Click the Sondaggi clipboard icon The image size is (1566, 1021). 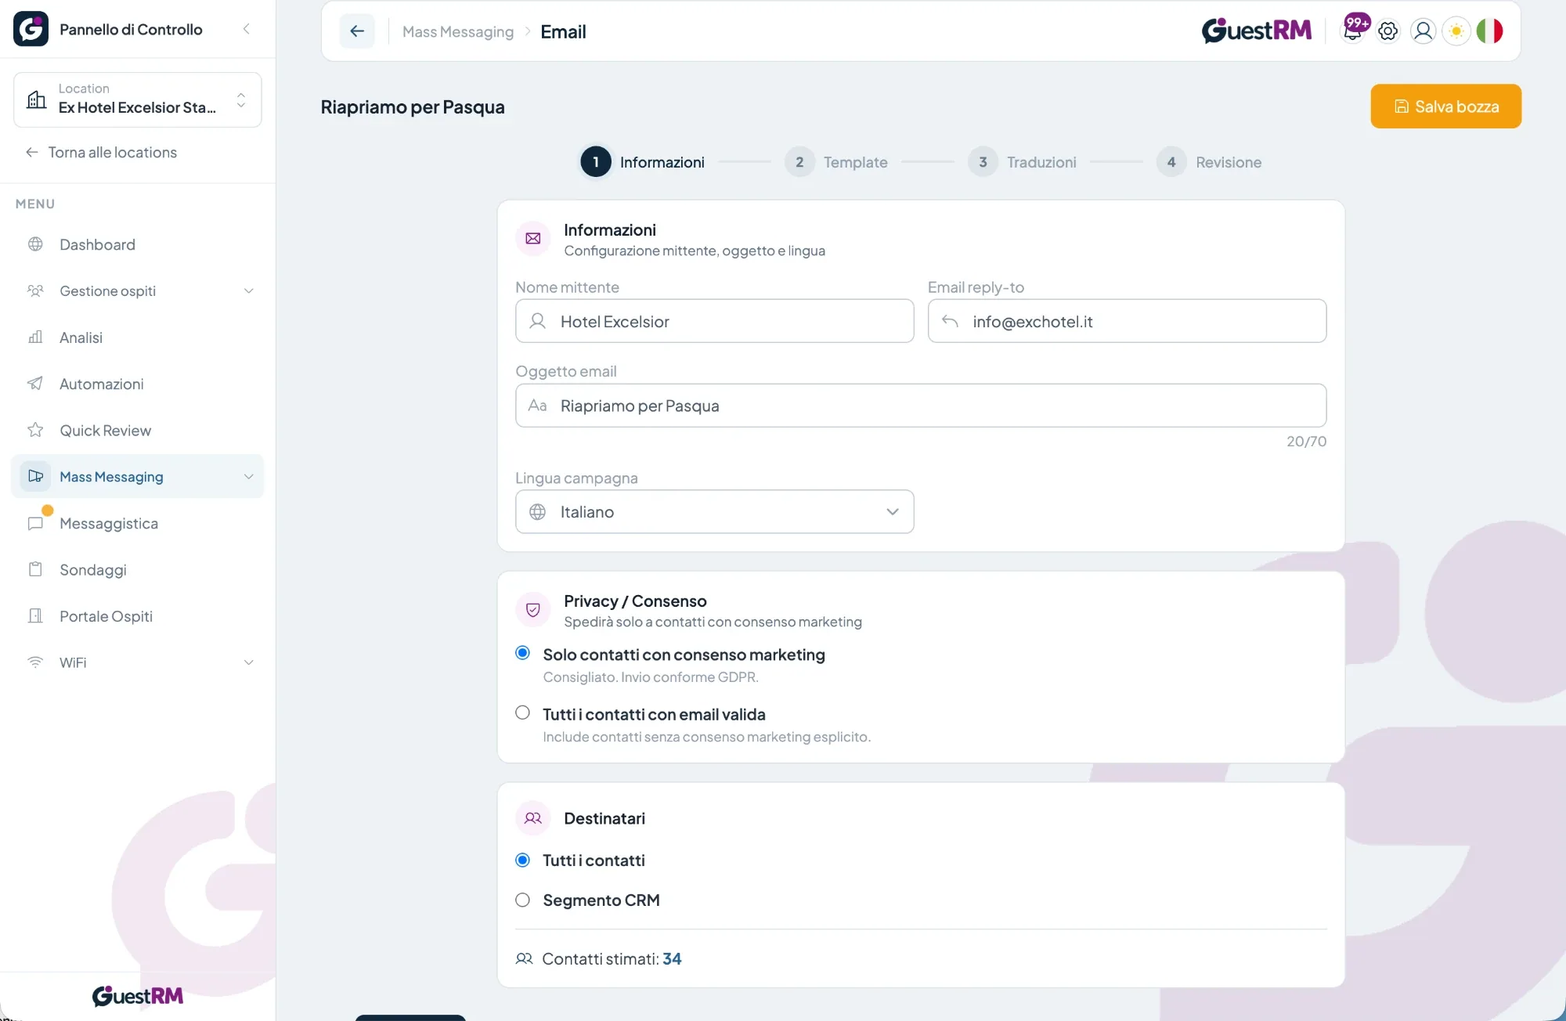(35, 569)
